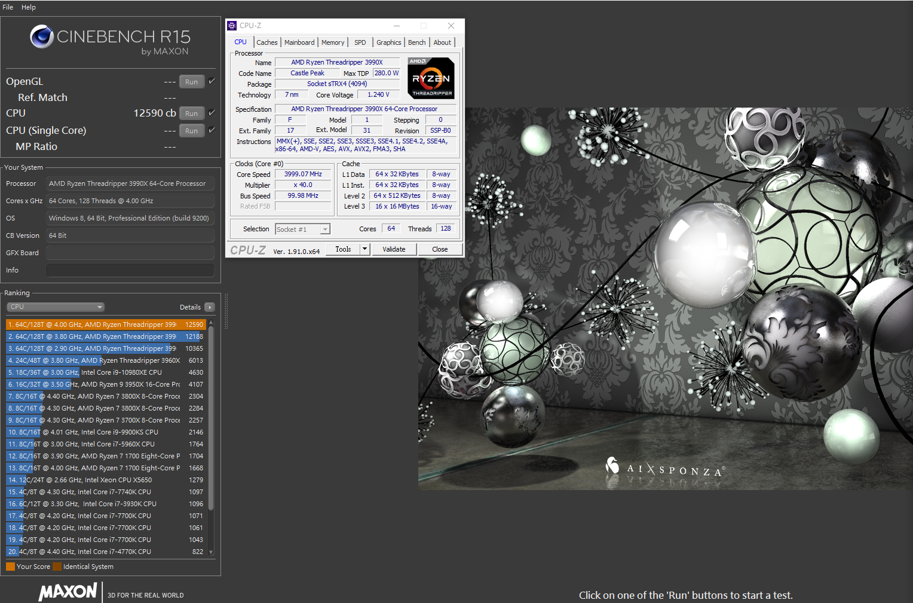Image resolution: width=913 pixels, height=603 pixels.
Task: Click the Core Speed value 3999.07 MHz
Action: click(x=303, y=175)
